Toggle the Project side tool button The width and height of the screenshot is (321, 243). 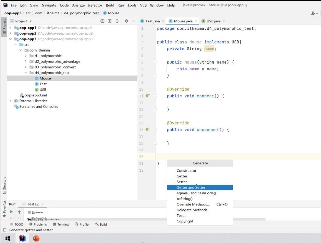(x=4, y=27)
